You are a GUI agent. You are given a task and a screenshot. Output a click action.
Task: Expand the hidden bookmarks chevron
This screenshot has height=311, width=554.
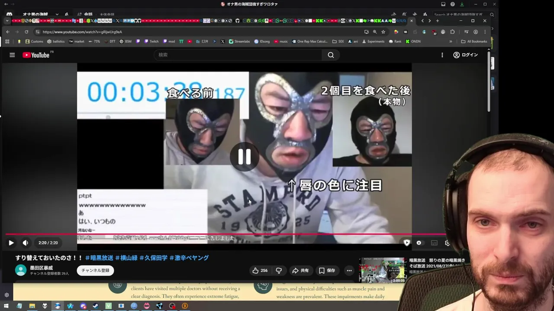[451, 41]
